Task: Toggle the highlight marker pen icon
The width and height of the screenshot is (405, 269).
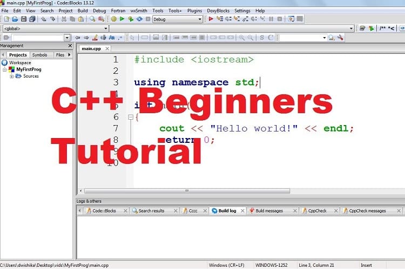Action: click(94, 38)
